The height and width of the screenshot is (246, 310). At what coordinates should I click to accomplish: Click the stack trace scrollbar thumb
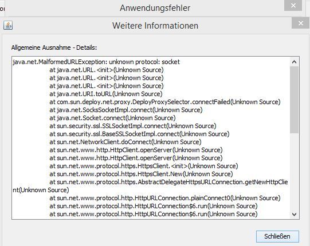294,100
